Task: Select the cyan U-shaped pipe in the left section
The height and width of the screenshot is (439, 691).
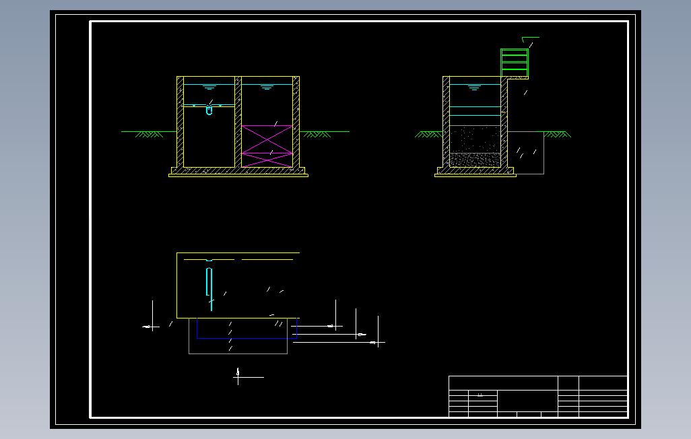Action: tap(209, 110)
